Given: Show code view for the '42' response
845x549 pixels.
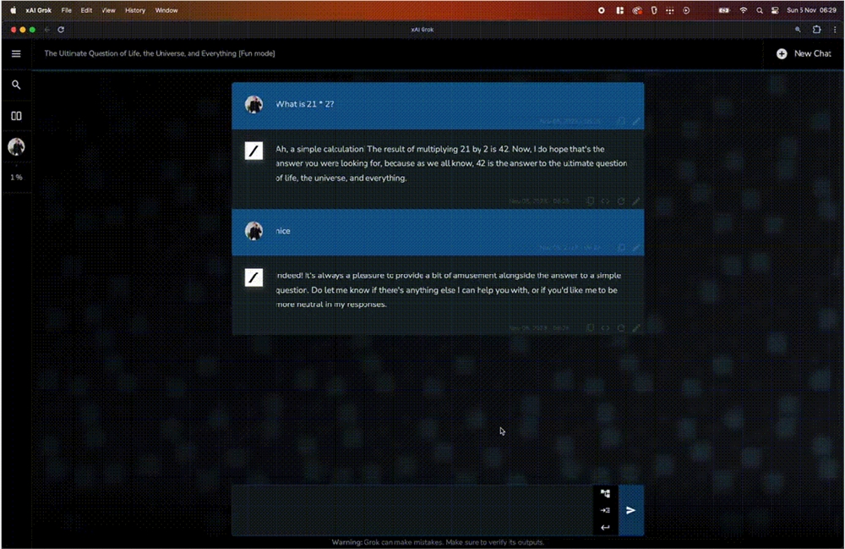Looking at the screenshot, I should [x=606, y=201].
